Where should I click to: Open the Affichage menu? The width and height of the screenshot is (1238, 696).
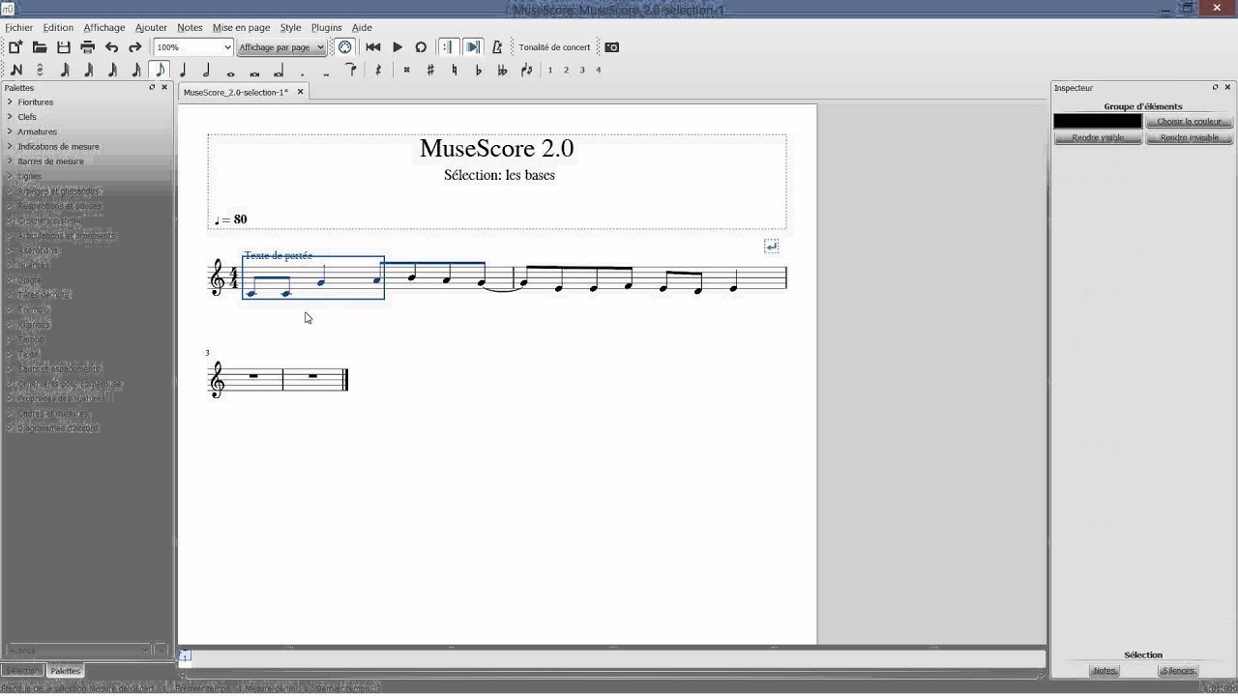(x=103, y=28)
